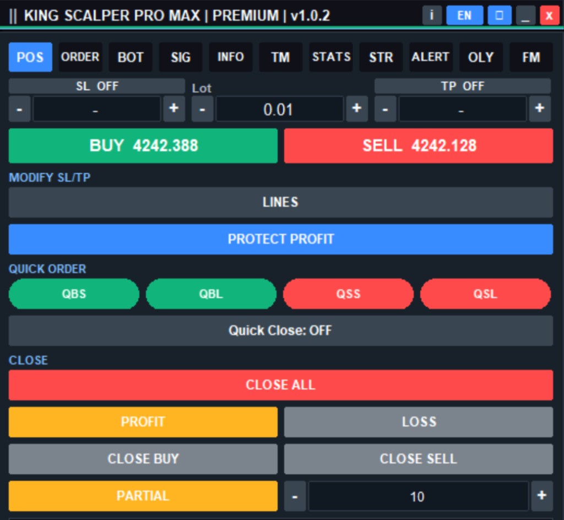
Task: Open the ORDER tab
Action: click(80, 57)
